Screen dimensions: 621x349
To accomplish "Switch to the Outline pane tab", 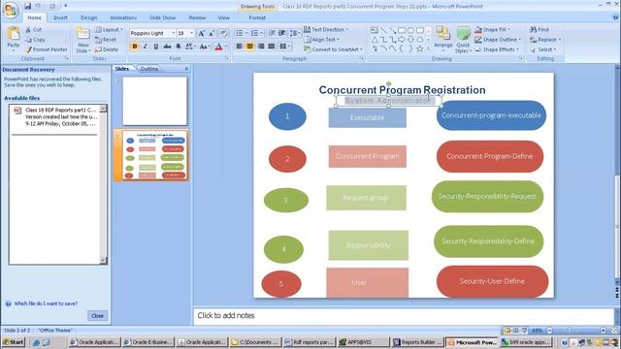I will 148,69.
